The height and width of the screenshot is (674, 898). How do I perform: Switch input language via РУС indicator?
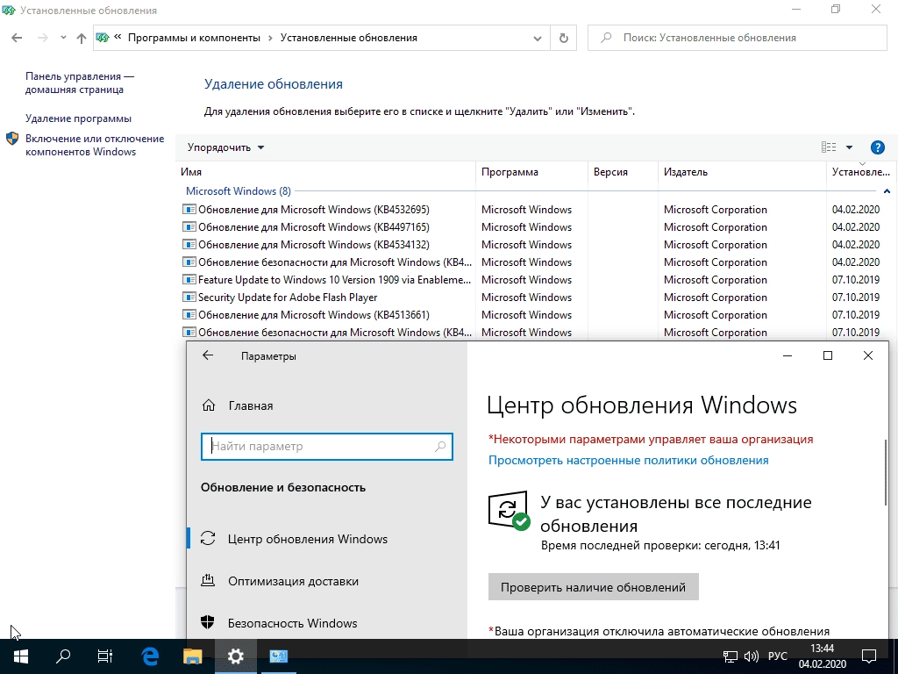[x=778, y=656]
